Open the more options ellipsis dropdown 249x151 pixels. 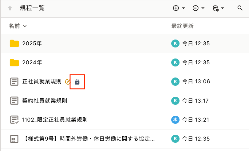tap(198, 8)
